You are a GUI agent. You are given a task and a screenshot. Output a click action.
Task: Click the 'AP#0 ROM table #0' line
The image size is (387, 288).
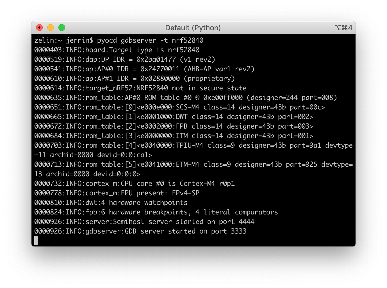click(186, 98)
